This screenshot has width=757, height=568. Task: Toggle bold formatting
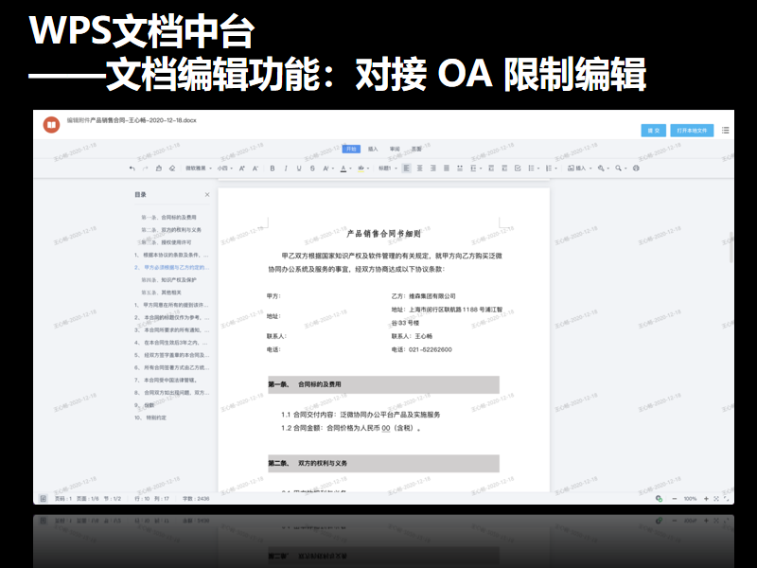click(x=273, y=169)
